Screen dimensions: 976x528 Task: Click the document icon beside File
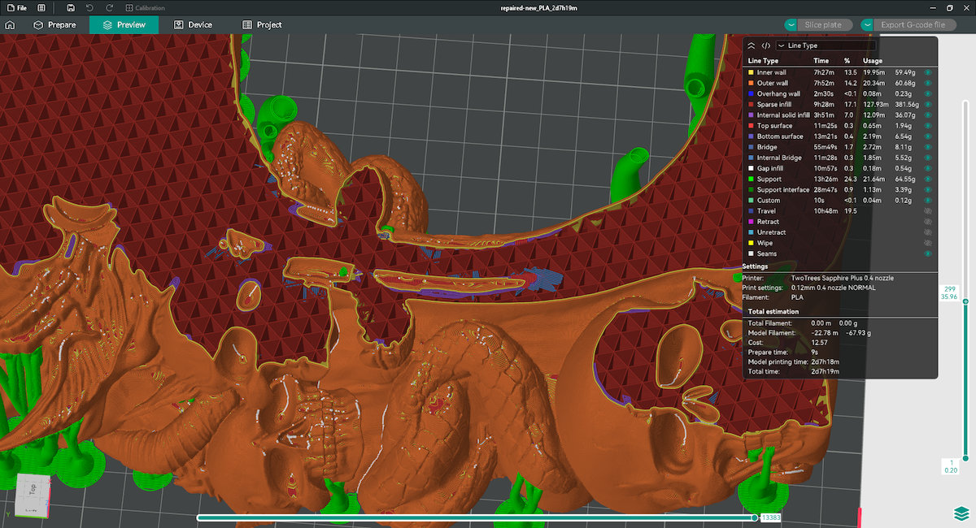click(41, 8)
